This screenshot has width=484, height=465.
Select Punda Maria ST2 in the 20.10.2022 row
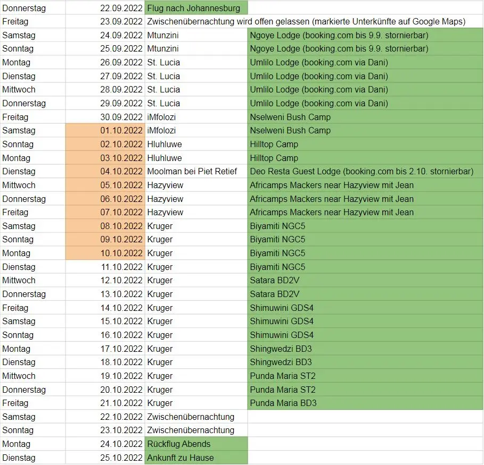365,390
